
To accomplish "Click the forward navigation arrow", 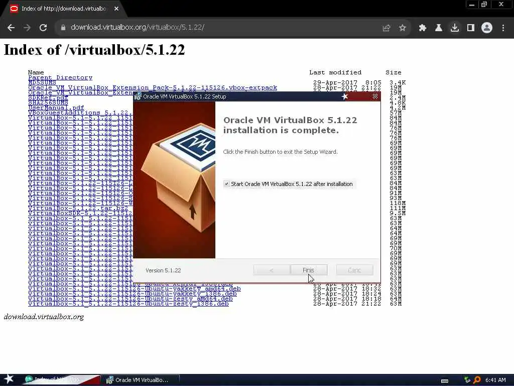I will [27, 28].
